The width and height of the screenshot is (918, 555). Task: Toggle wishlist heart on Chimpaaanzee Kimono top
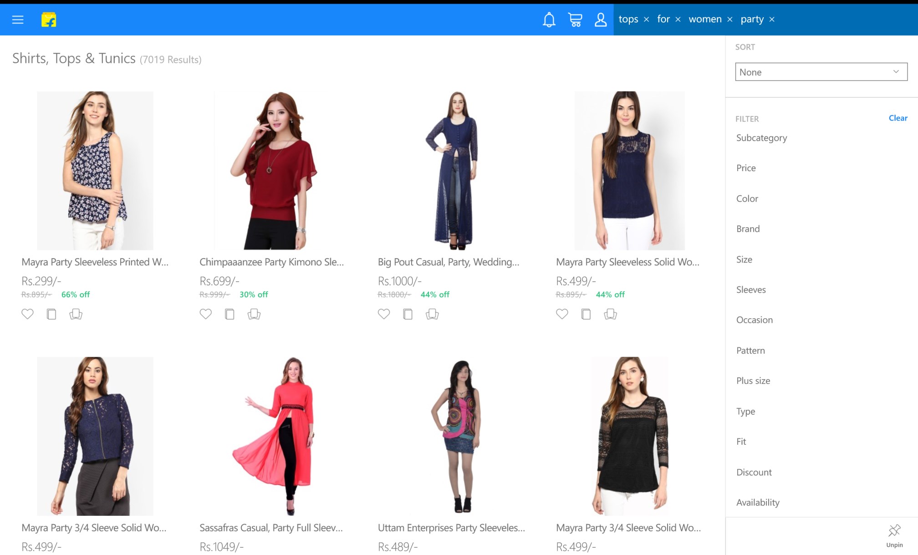[x=205, y=314]
